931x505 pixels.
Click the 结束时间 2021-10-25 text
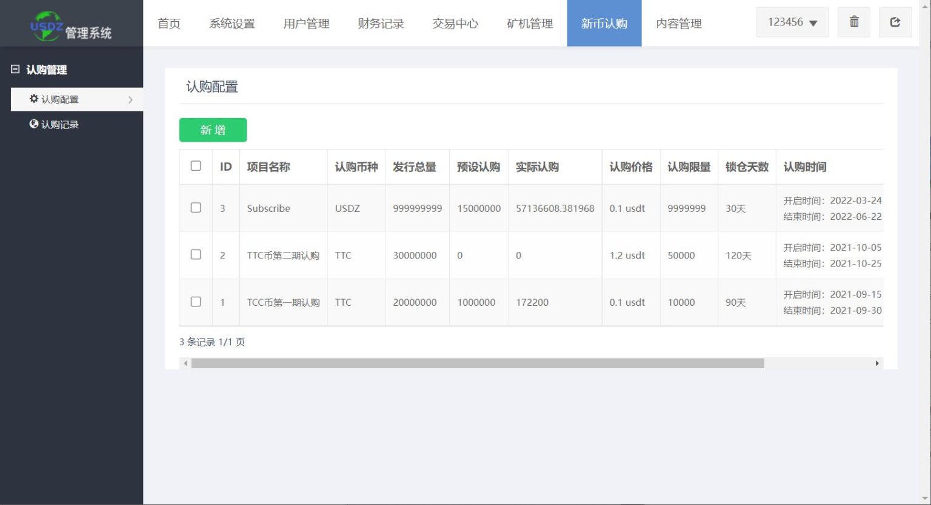[x=832, y=263]
